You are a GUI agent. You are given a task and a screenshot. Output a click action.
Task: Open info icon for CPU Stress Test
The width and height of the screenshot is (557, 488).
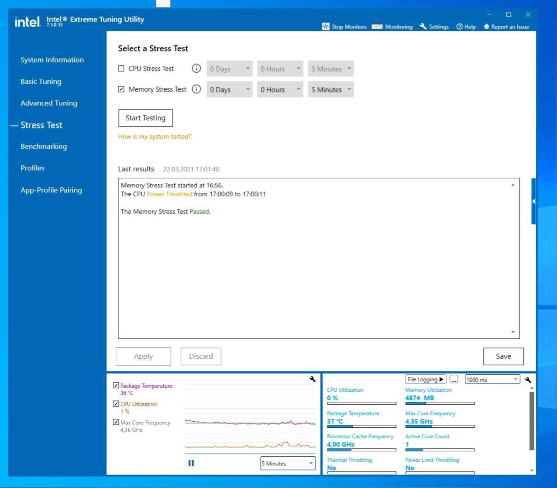pos(196,69)
